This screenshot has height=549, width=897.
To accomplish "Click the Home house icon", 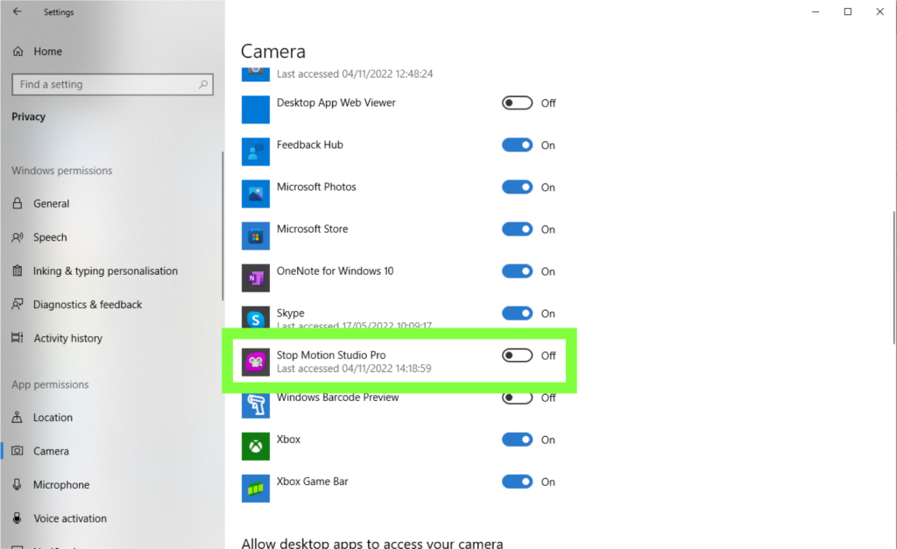I will (18, 52).
